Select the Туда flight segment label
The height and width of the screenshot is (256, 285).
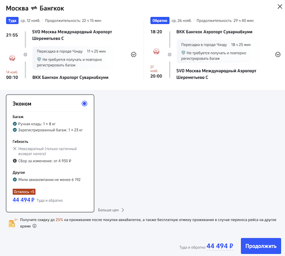tap(12, 20)
